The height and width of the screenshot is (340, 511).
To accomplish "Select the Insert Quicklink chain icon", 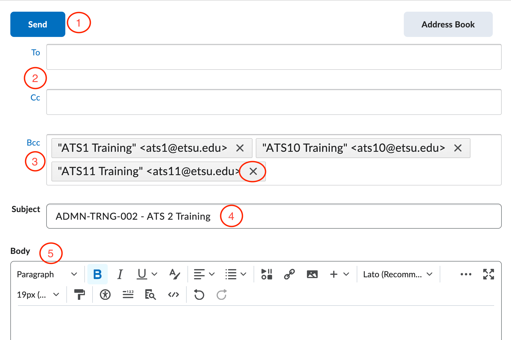I will pyautogui.click(x=289, y=274).
